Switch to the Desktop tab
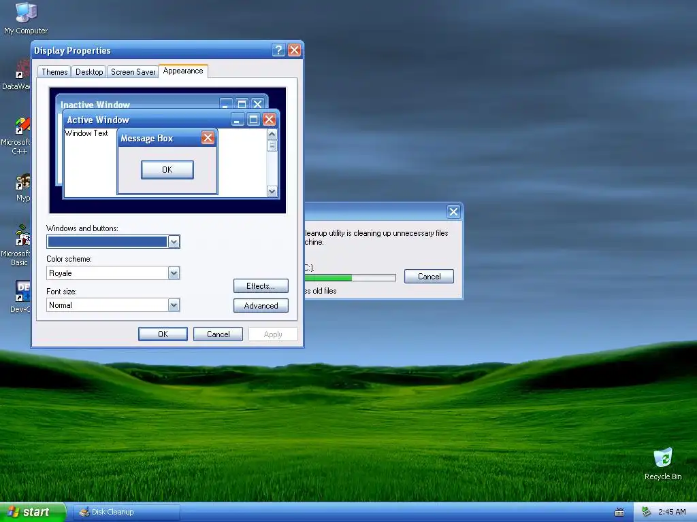Viewport: 697px width, 522px height. coord(89,72)
